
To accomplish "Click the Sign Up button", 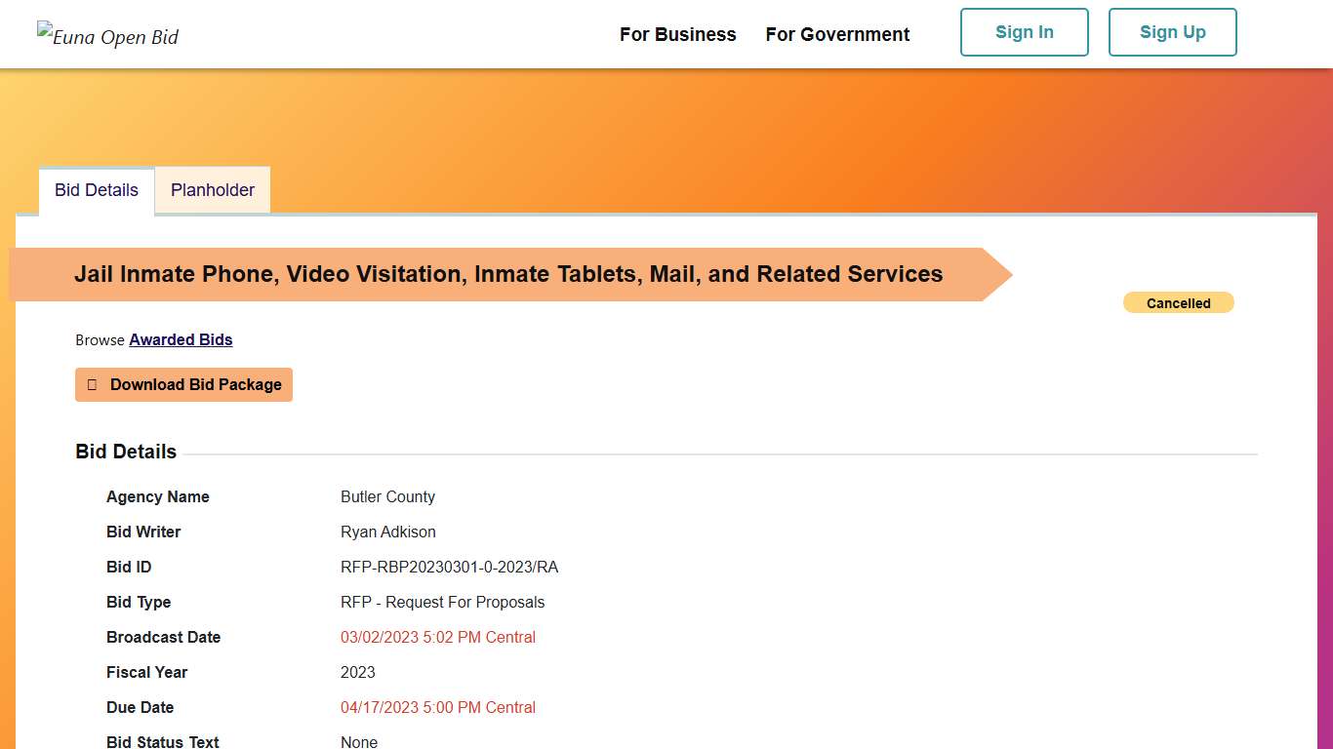I will tap(1172, 32).
